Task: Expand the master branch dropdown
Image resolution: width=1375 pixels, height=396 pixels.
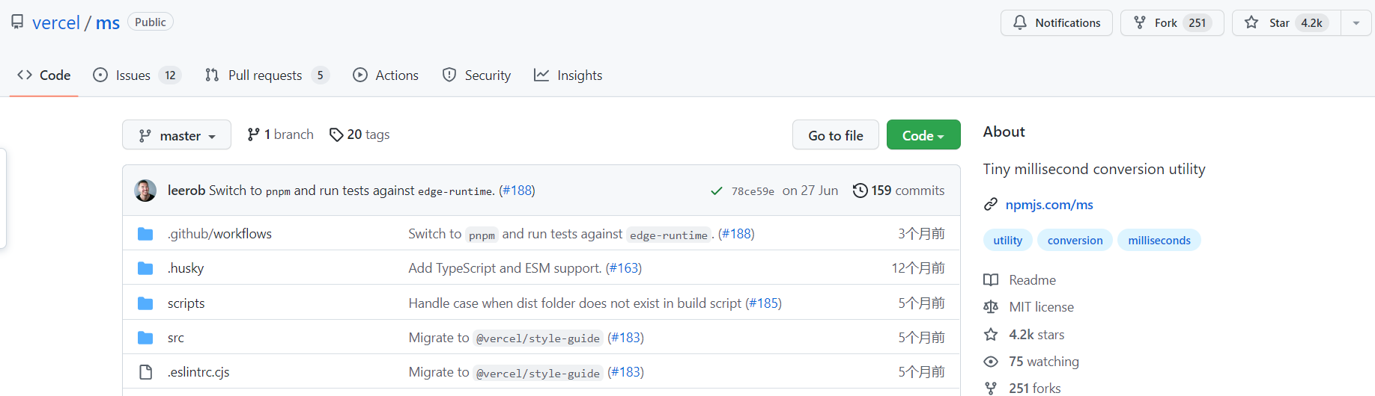Action: pos(177,135)
